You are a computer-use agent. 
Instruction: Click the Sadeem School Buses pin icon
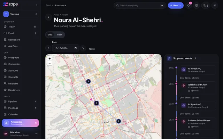pos(184,121)
